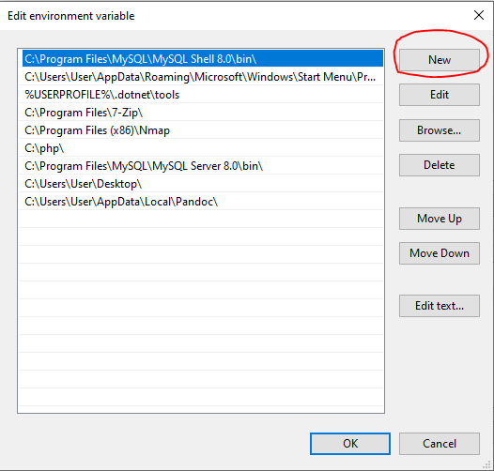
Task: Highlight the Pandoc path entry
Action: click(x=203, y=202)
